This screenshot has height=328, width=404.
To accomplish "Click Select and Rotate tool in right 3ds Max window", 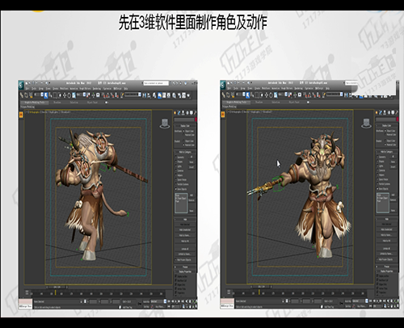I will [271, 95].
